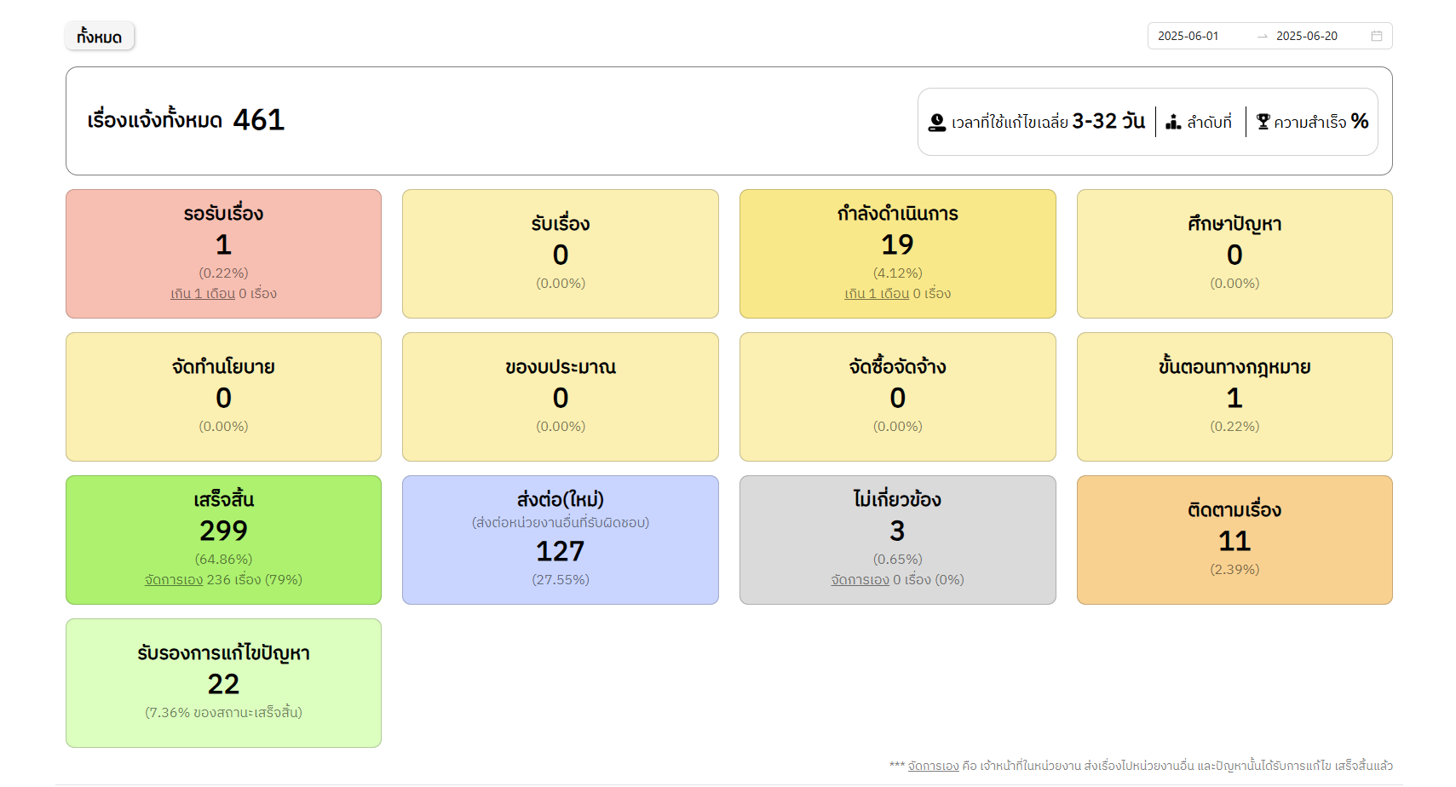Select the orange ติดตามเรื่อง card
The image size is (1456, 787).
tap(1234, 540)
